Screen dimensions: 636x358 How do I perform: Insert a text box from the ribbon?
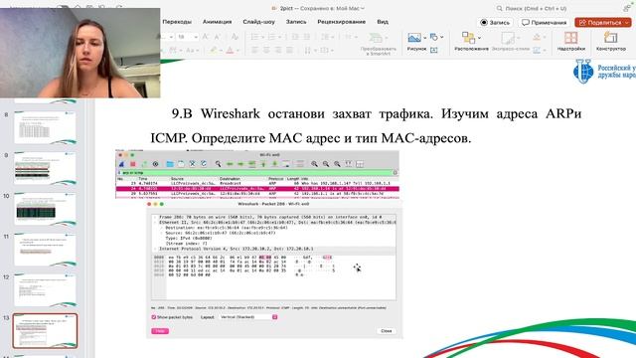[434, 50]
